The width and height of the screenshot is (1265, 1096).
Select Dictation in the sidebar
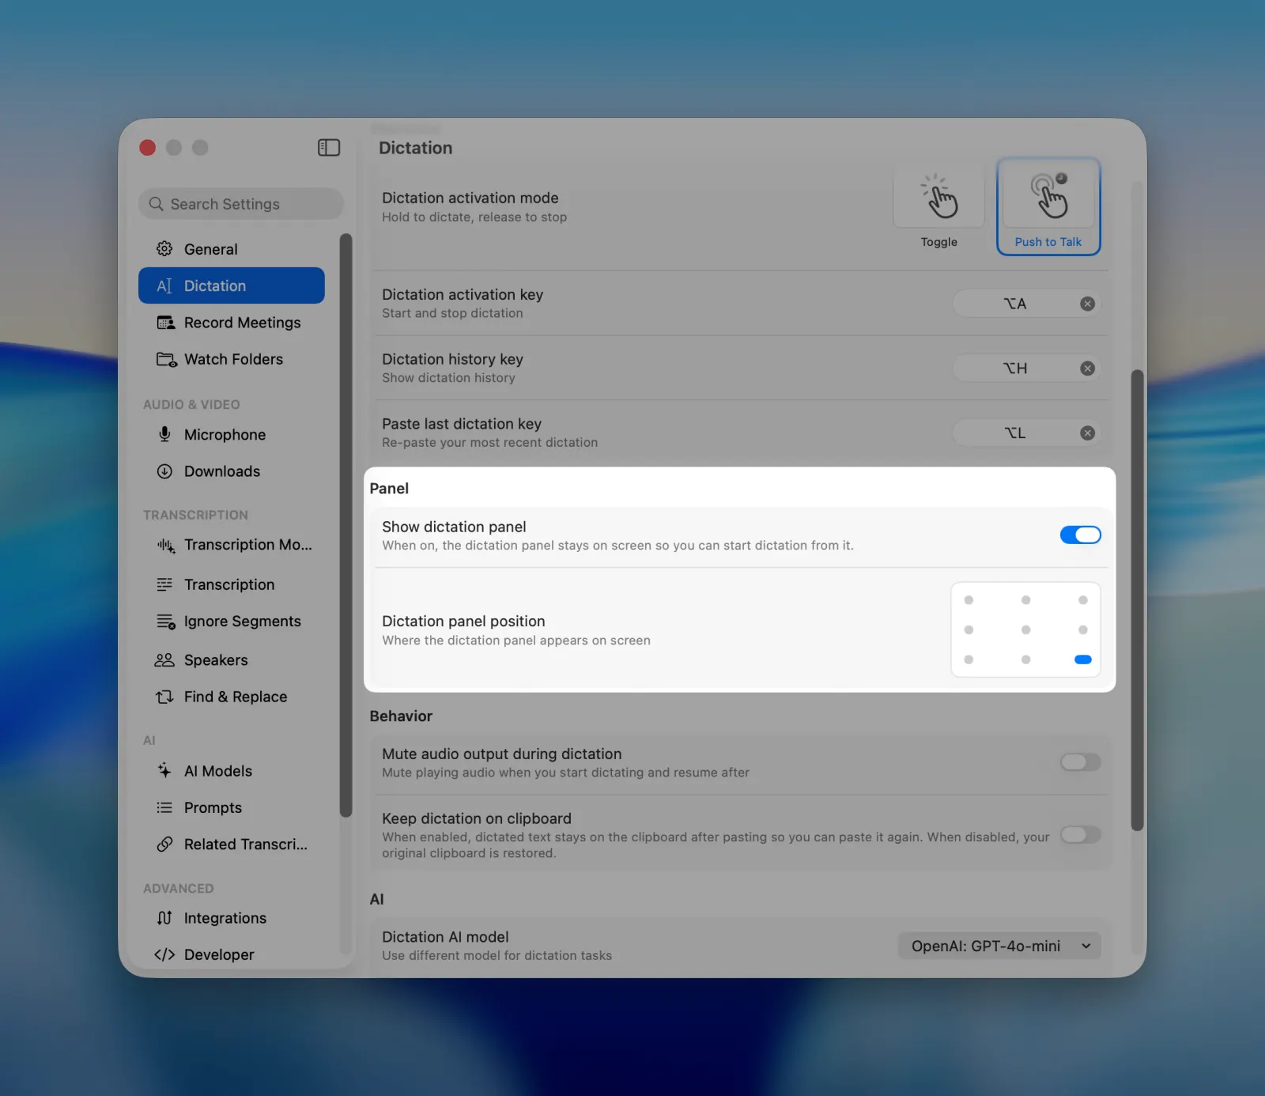tap(232, 285)
